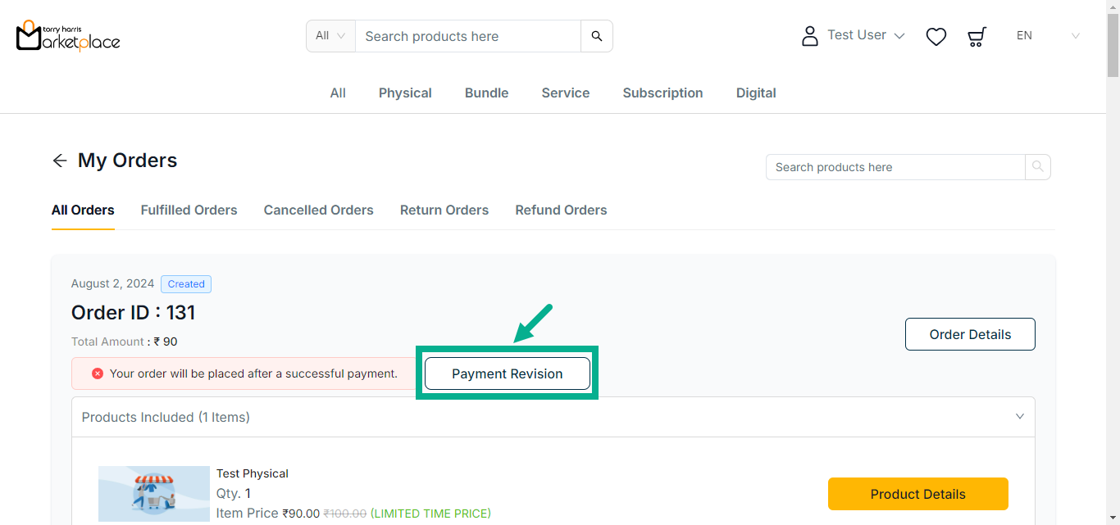
Task: Select the Digital category menu item
Action: tap(755, 93)
